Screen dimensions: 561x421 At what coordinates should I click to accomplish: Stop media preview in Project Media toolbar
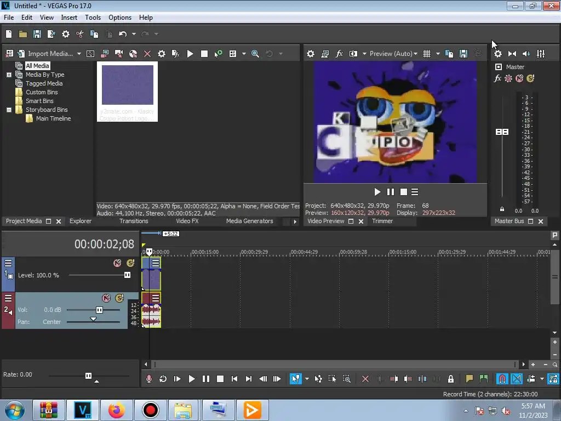click(204, 54)
